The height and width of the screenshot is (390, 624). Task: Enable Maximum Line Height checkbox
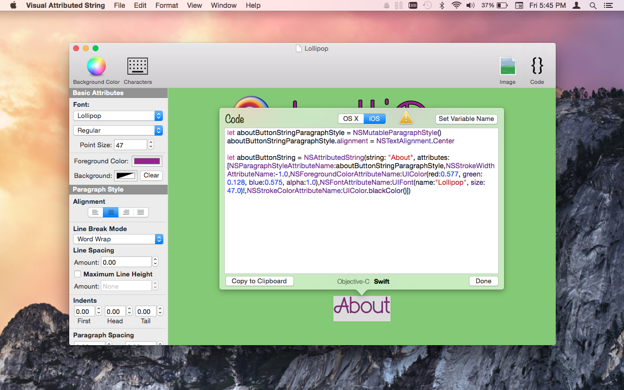pos(77,274)
